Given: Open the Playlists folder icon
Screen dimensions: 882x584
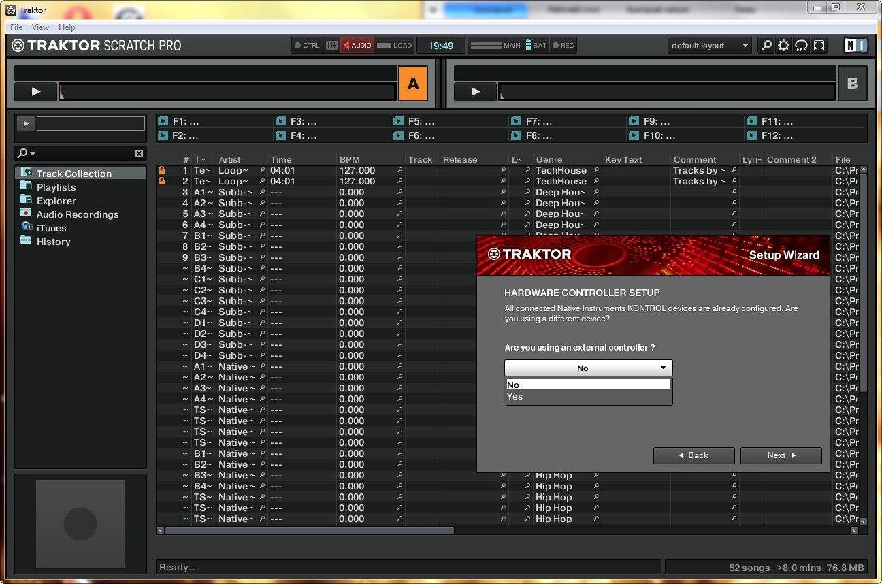Looking at the screenshot, I should point(26,186).
